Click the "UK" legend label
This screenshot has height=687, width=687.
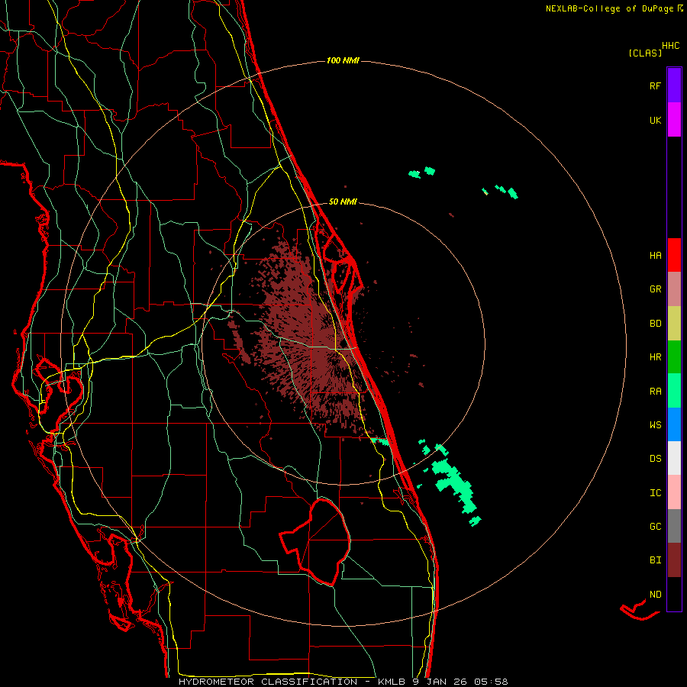tap(655, 120)
